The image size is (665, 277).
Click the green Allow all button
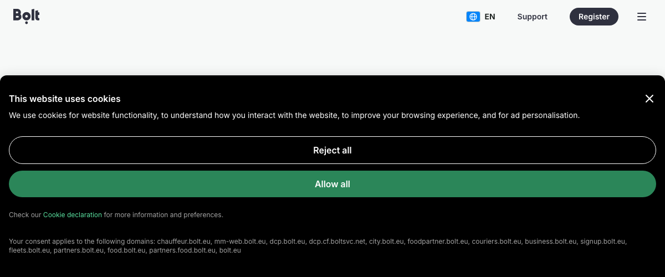click(332, 184)
